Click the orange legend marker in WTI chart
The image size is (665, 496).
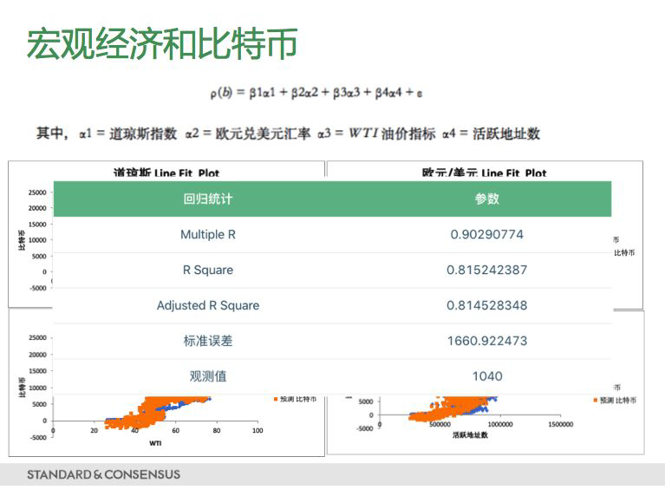pyautogui.click(x=274, y=400)
